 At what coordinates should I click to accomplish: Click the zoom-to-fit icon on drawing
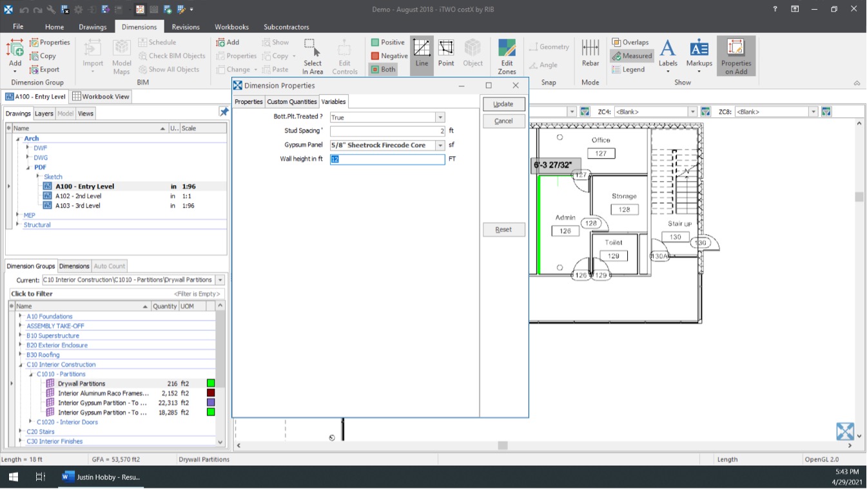[x=845, y=431]
